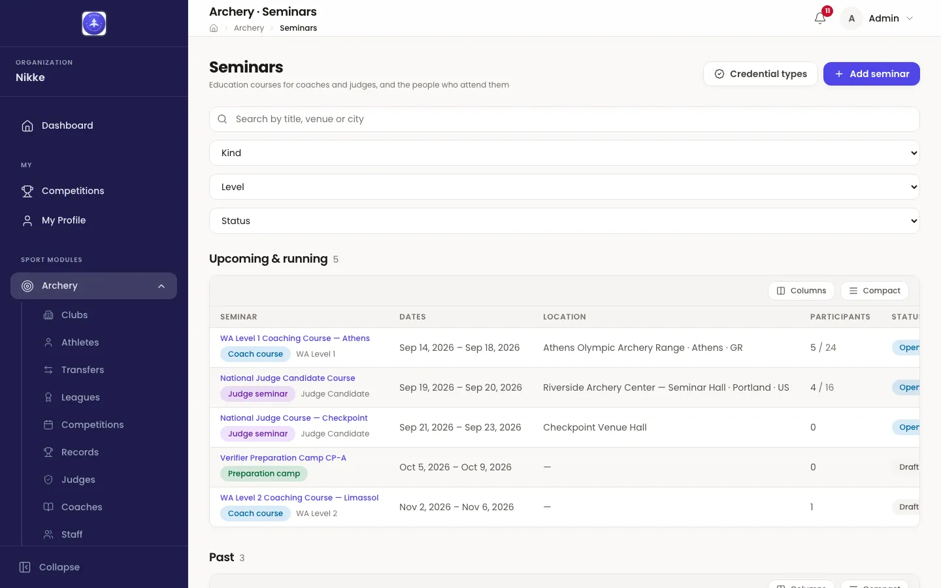The height and width of the screenshot is (588, 941).
Task: Click the Preparation camp badge
Action: [x=264, y=474]
